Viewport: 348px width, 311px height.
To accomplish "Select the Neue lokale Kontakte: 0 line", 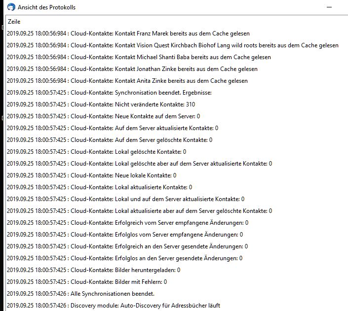I will pos(91,175).
